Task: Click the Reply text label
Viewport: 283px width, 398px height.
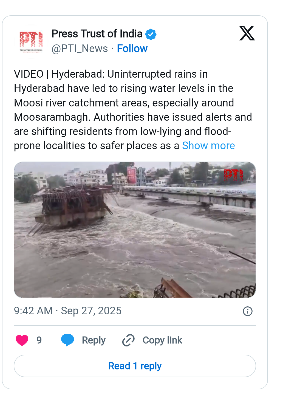Action: coord(94,340)
